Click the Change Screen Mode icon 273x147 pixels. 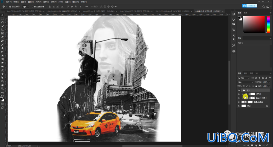coord(2,108)
